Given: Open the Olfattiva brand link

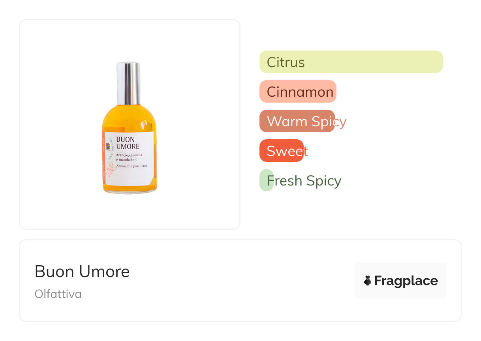Looking at the screenshot, I should (x=58, y=294).
